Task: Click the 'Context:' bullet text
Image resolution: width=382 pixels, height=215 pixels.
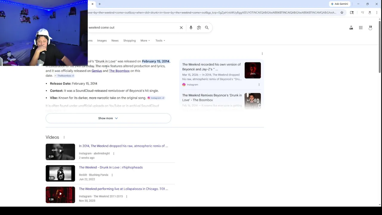Action: coord(56,91)
